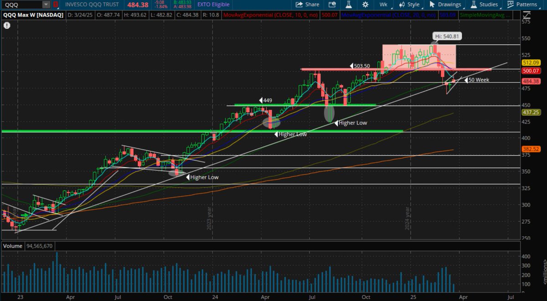Click the Share arrow icon
The height and width of the screenshot is (301, 547).
(299, 5)
